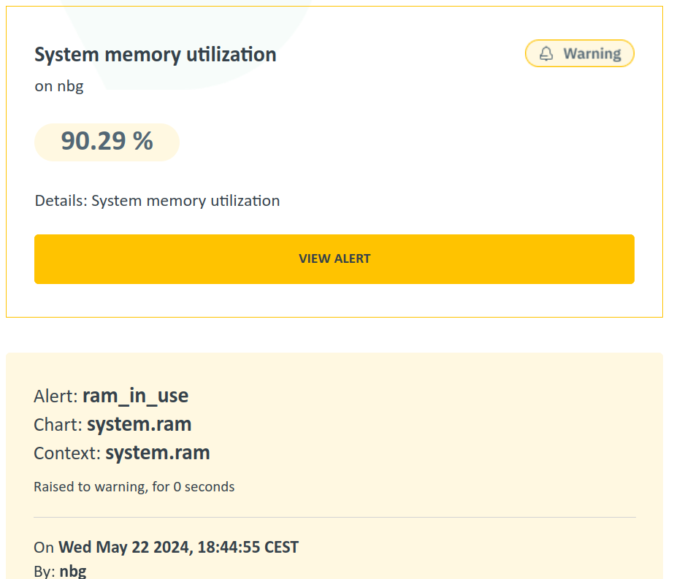
Task: Click the 'By:' label at the bottom
Action: pos(44,571)
